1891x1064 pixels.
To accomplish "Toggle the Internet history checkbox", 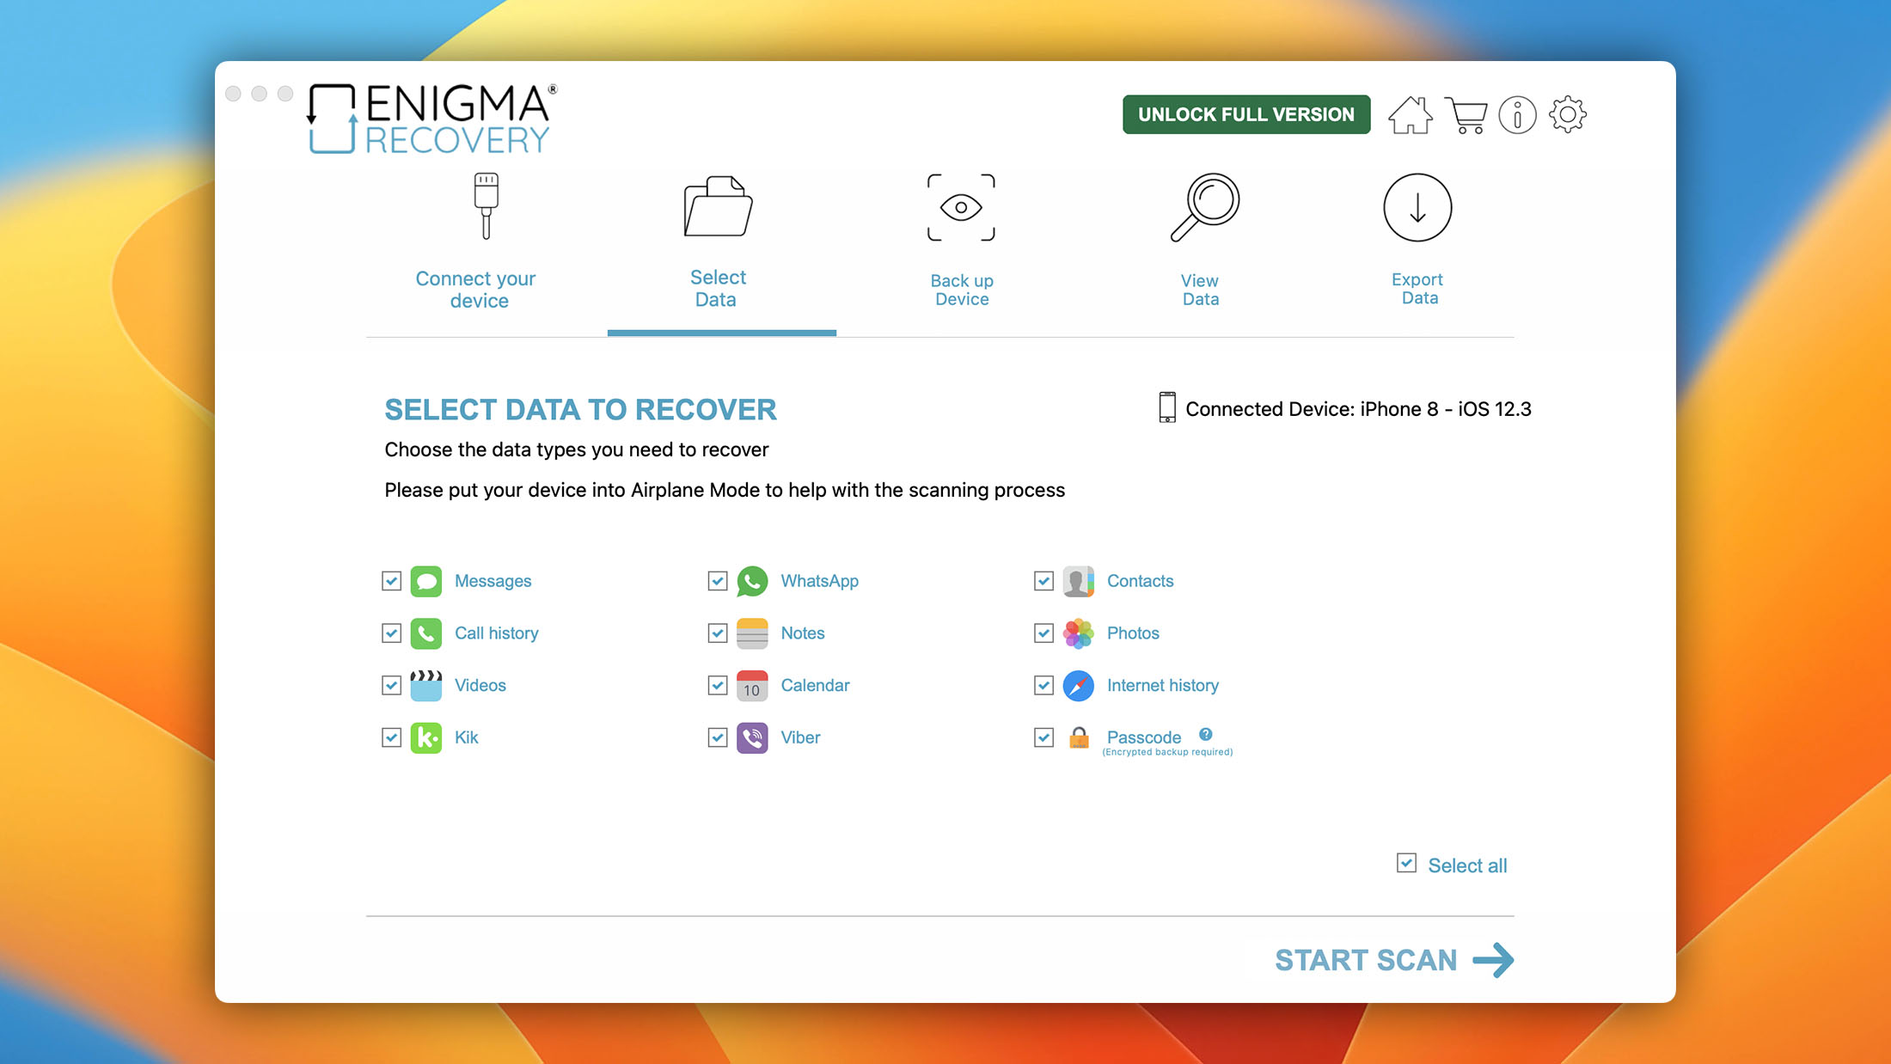I will pos(1043,685).
